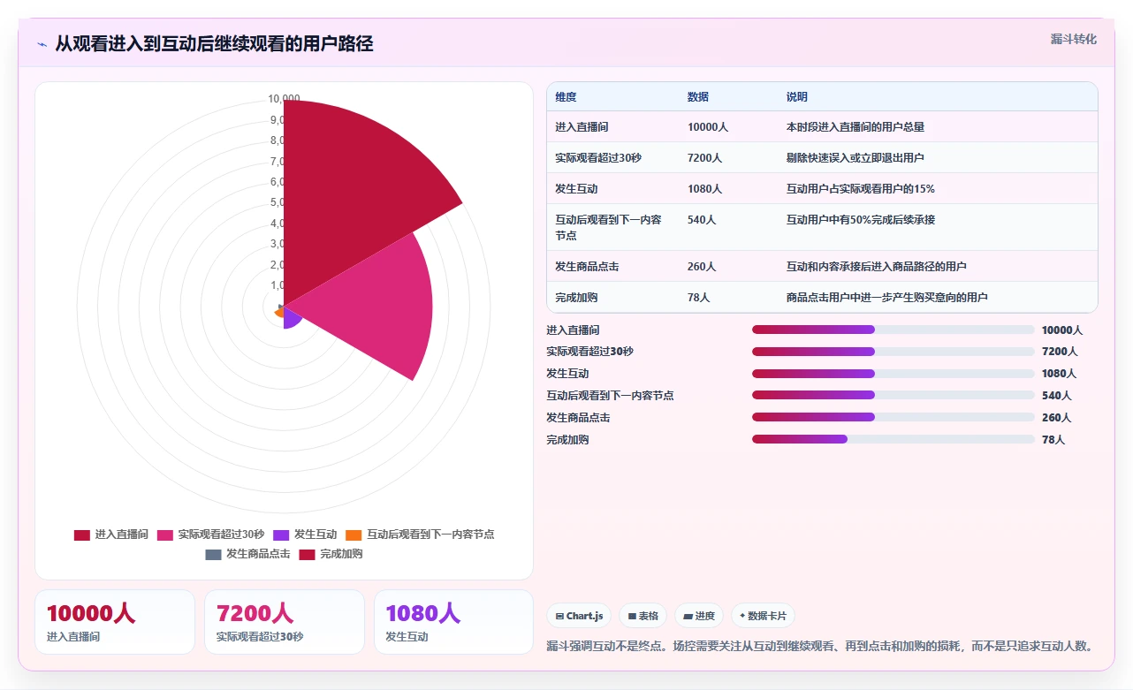Click the 260人 table cell

(702, 267)
